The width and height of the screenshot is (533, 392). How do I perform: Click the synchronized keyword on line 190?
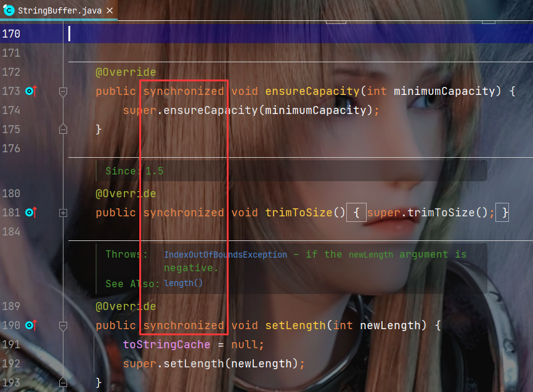tap(184, 325)
